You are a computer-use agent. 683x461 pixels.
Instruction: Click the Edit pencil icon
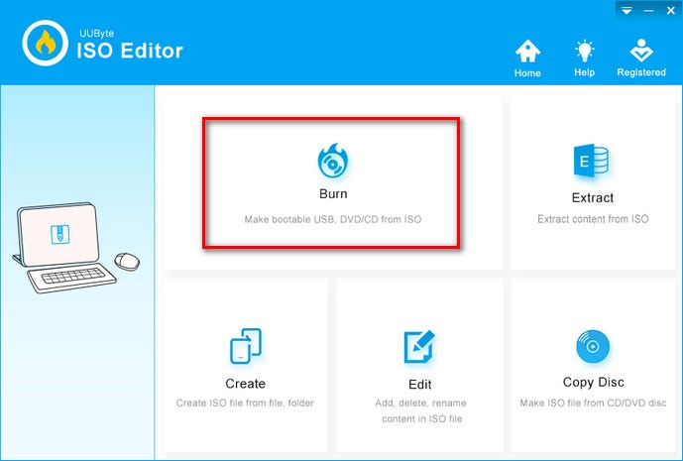pyautogui.click(x=419, y=347)
